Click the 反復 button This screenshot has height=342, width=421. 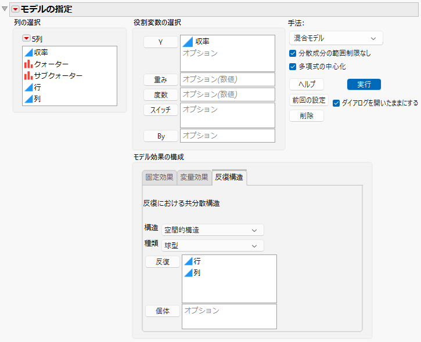[163, 262]
